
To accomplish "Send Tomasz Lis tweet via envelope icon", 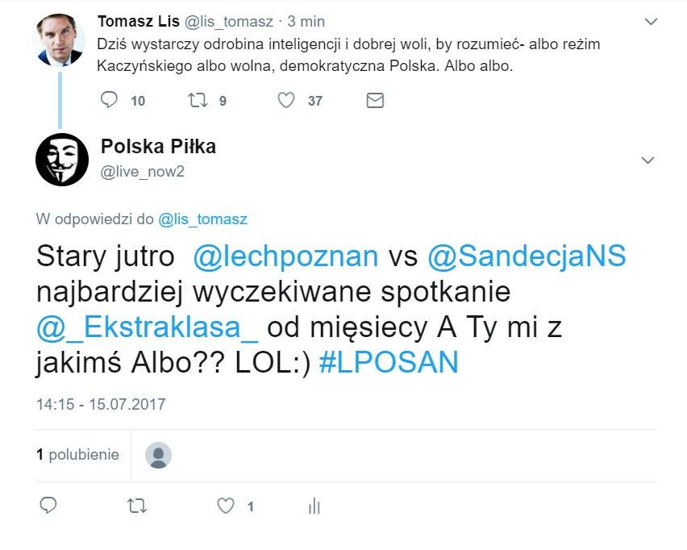I will tap(375, 100).
